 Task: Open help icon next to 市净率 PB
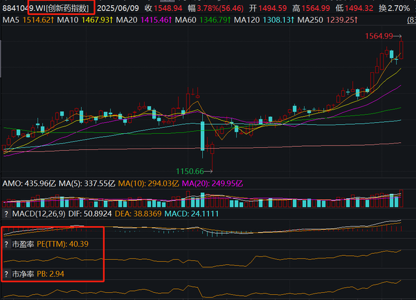[6, 274]
